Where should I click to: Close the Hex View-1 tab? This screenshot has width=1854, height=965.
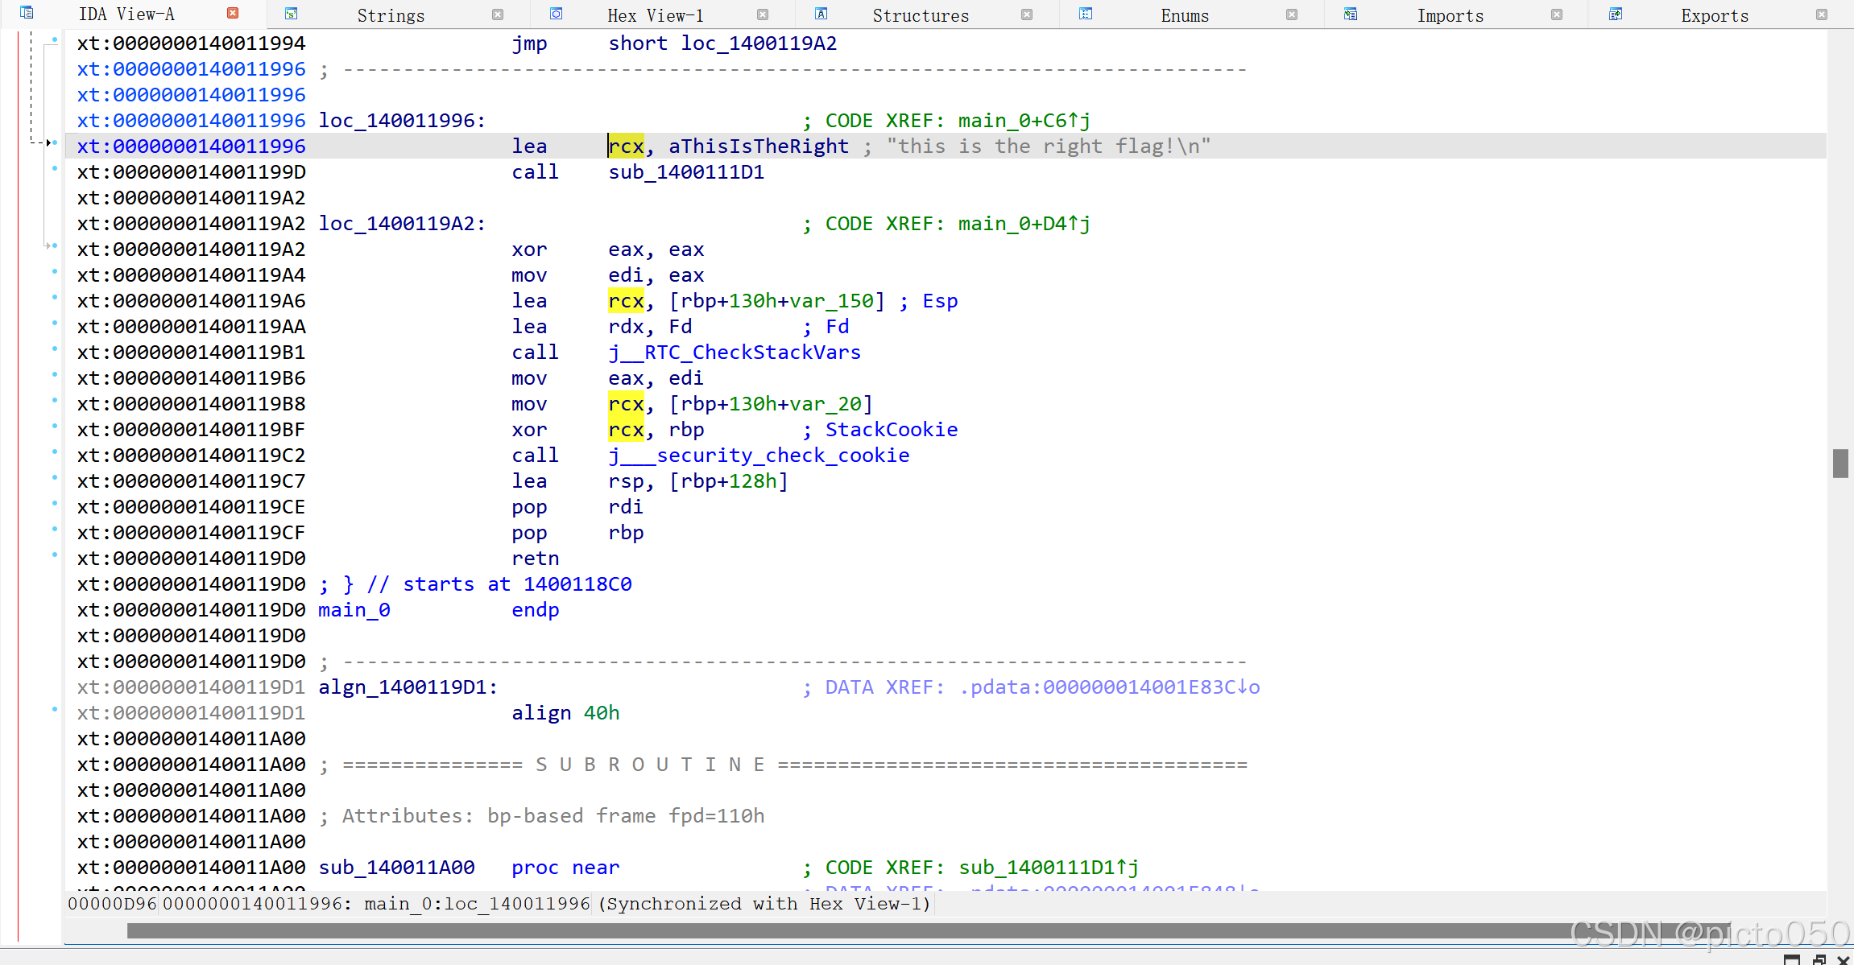(x=763, y=14)
